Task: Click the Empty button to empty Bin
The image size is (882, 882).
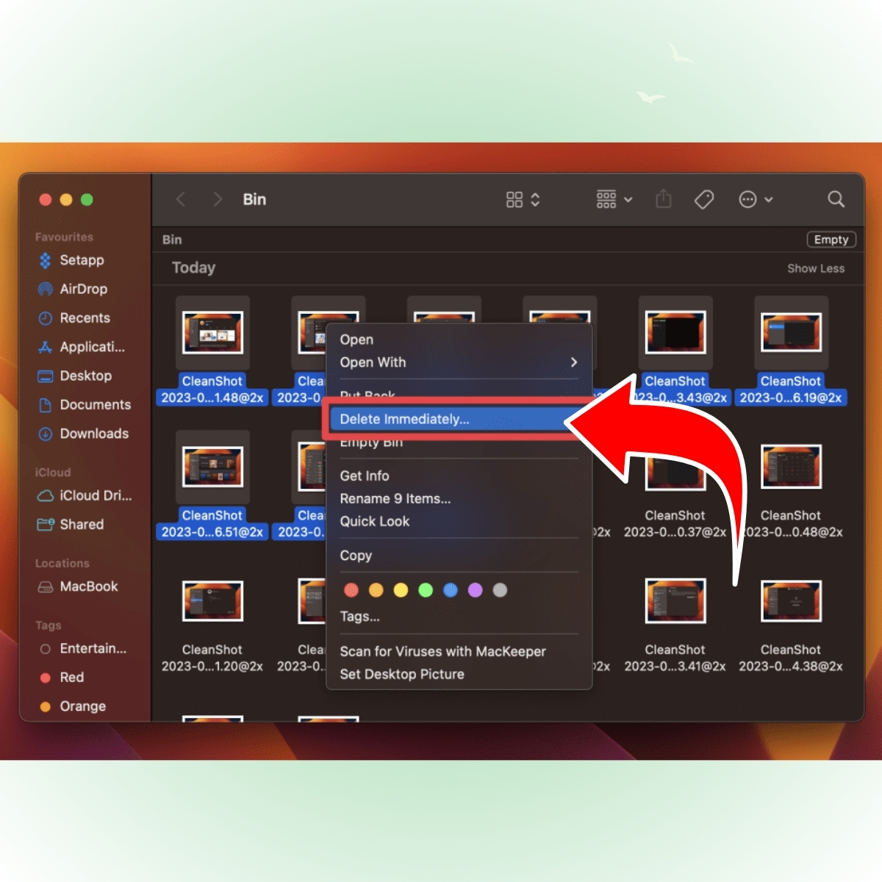Action: coord(831,240)
